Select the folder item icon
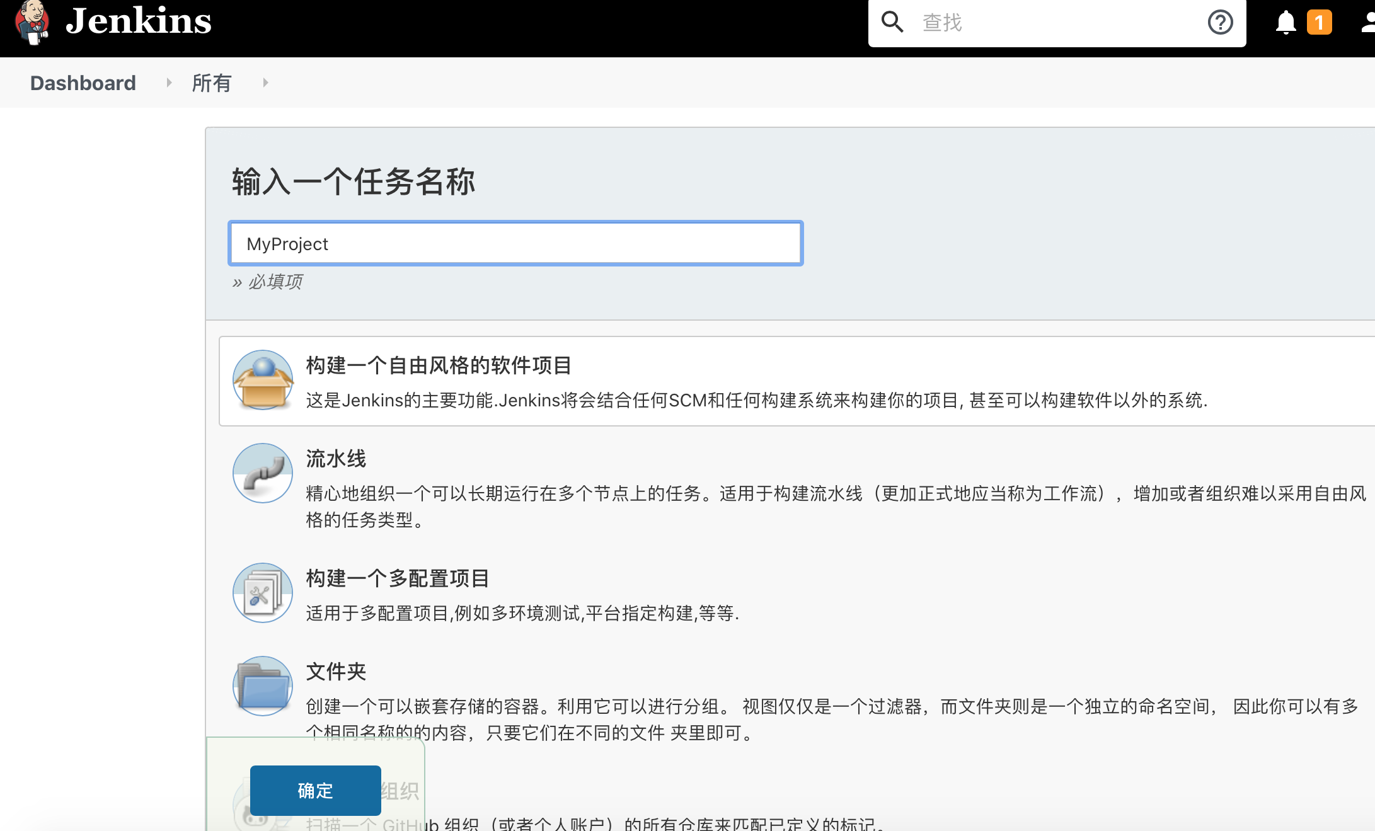This screenshot has height=831, width=1375. pos(263,686)
